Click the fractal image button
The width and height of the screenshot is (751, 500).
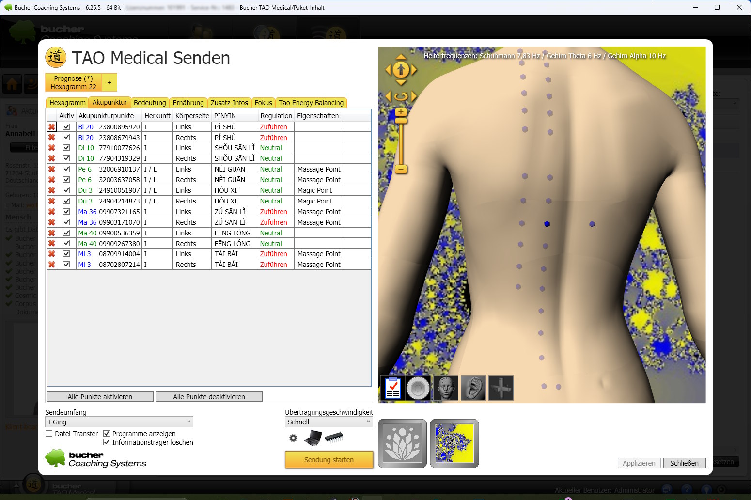point(454,443)
